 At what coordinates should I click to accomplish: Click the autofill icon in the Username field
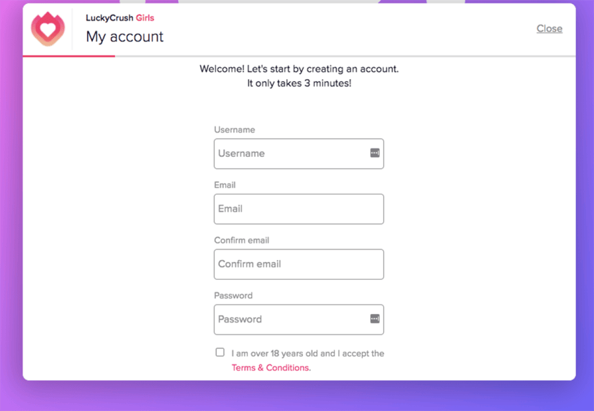[374, 153]
